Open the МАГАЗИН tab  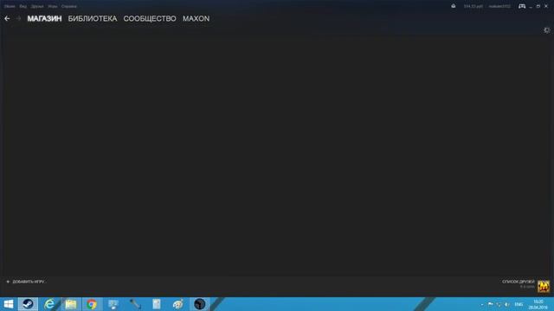[44, 18]
